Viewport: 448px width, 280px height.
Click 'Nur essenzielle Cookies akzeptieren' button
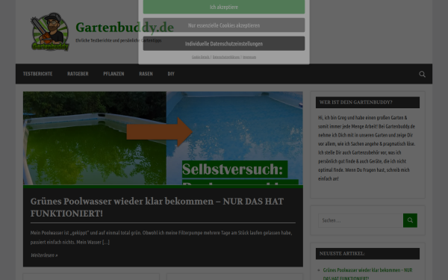(x=224, y=25)
